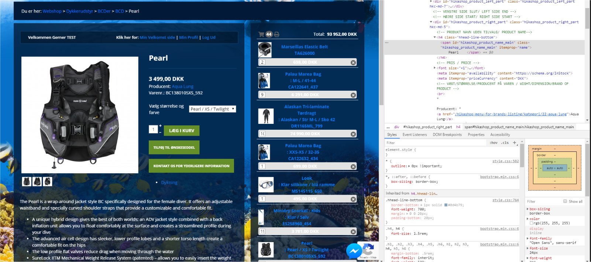
Task: Expand the hikashop_product_right_part div node
Action: (x=431, y=22)
